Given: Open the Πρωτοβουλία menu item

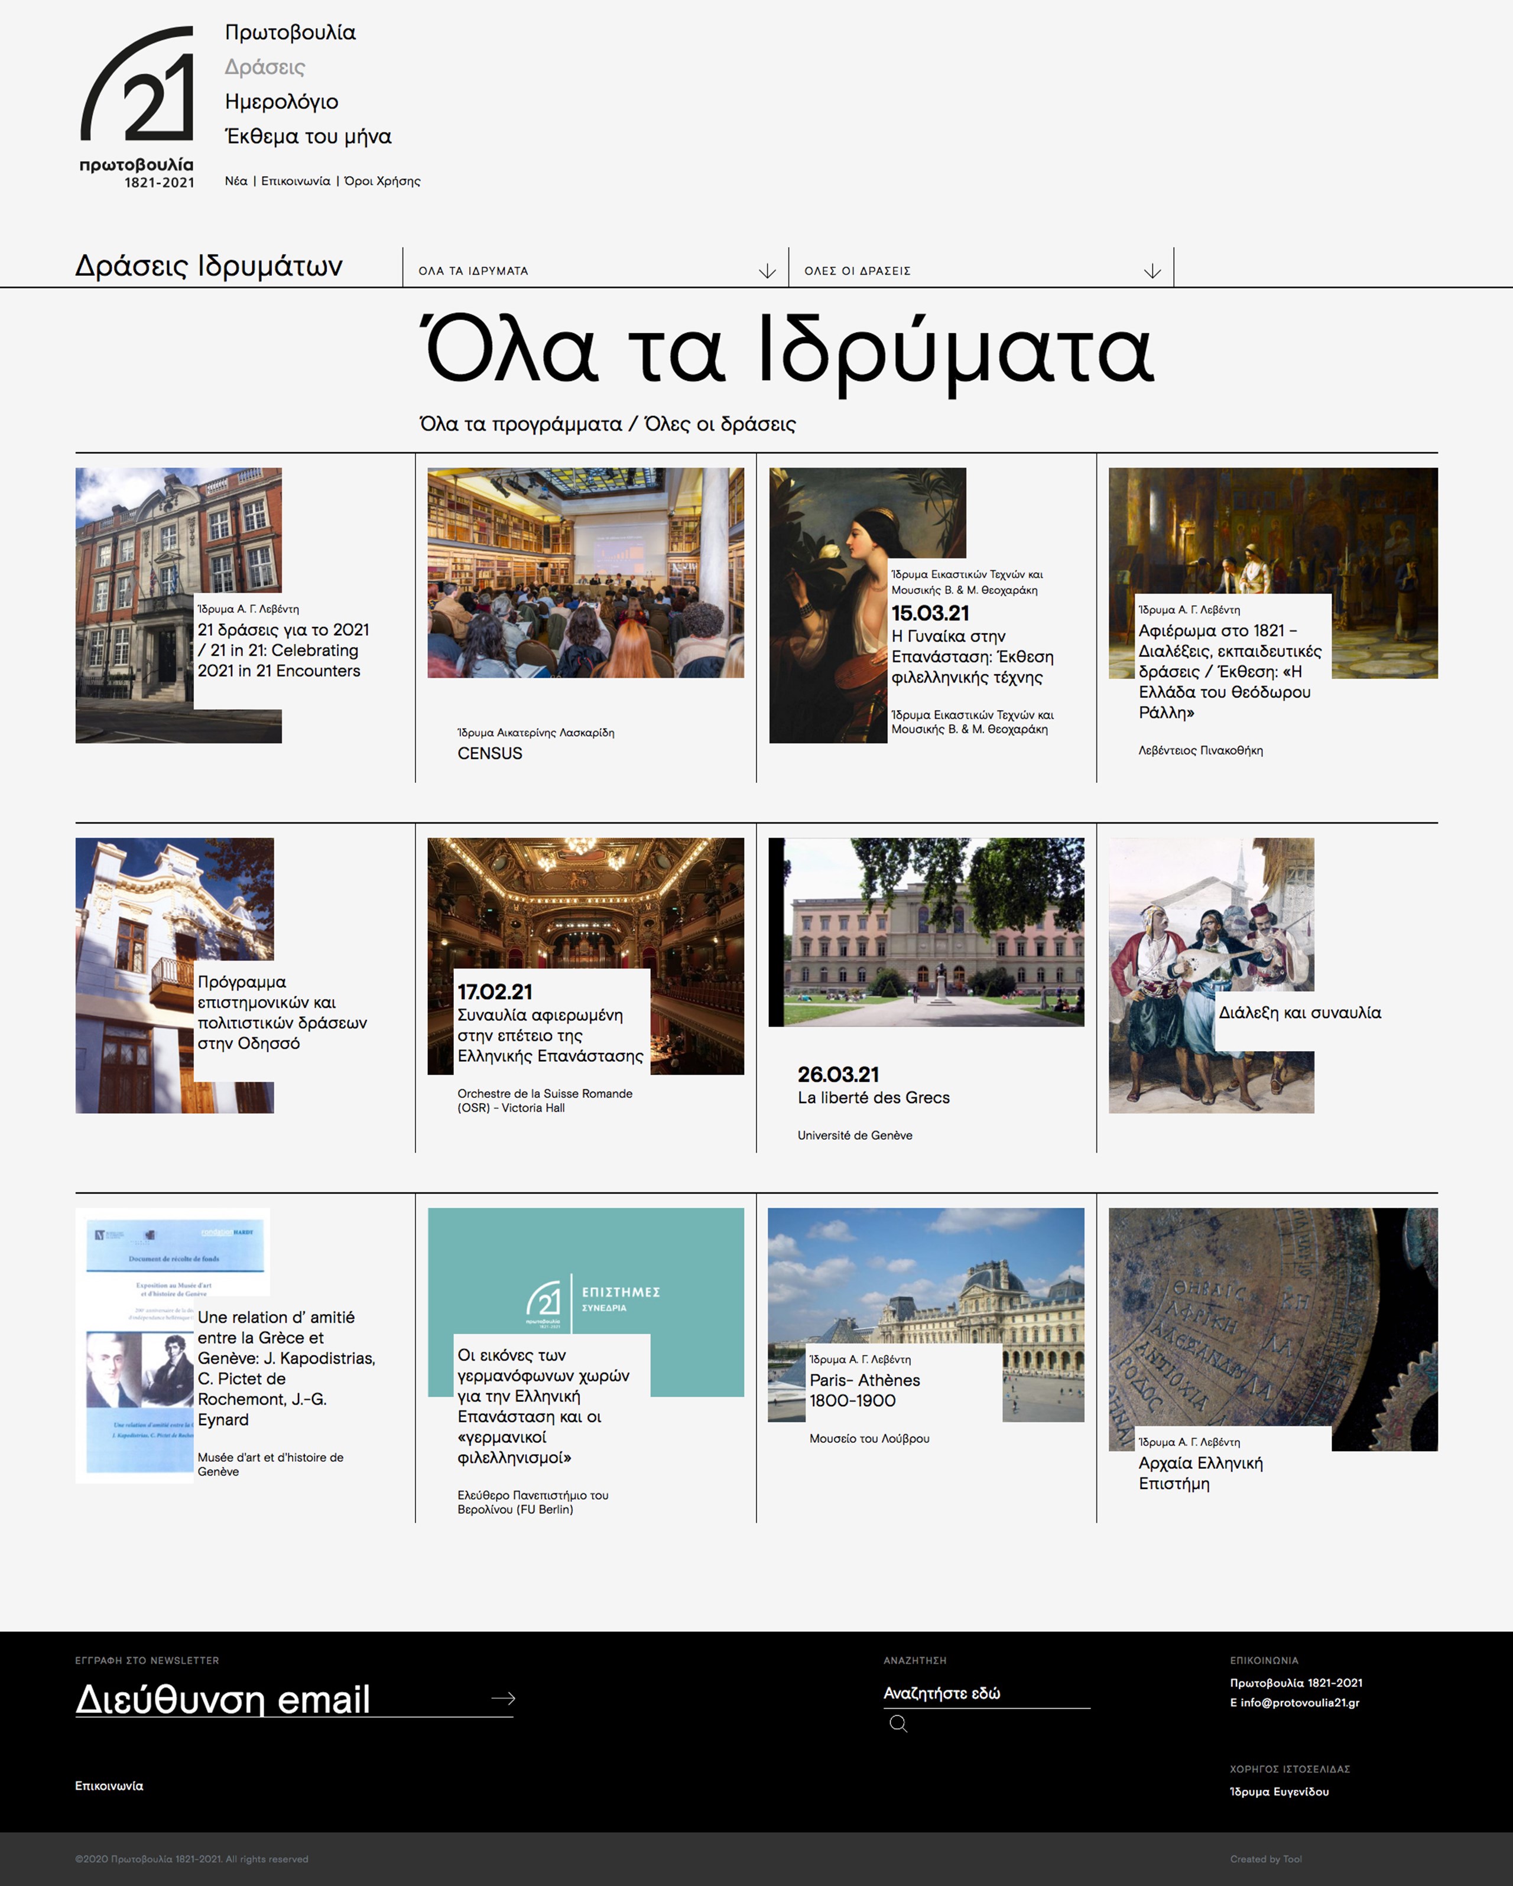Looking at the screenshot, I should click(291, 32).
